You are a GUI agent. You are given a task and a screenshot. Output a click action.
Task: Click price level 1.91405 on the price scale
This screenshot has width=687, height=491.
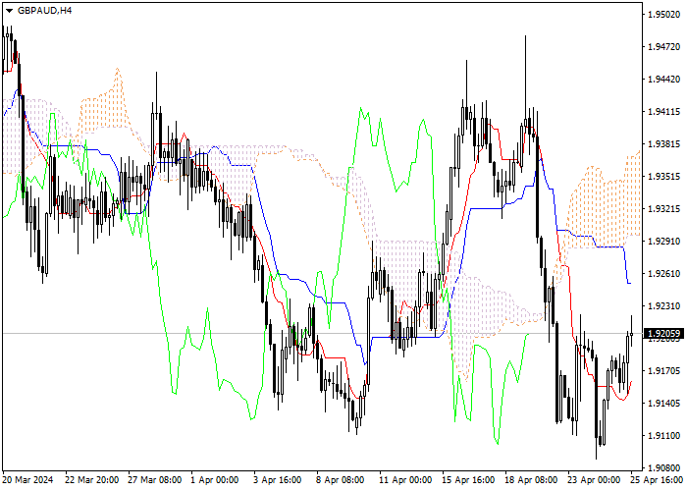point(663,404)
